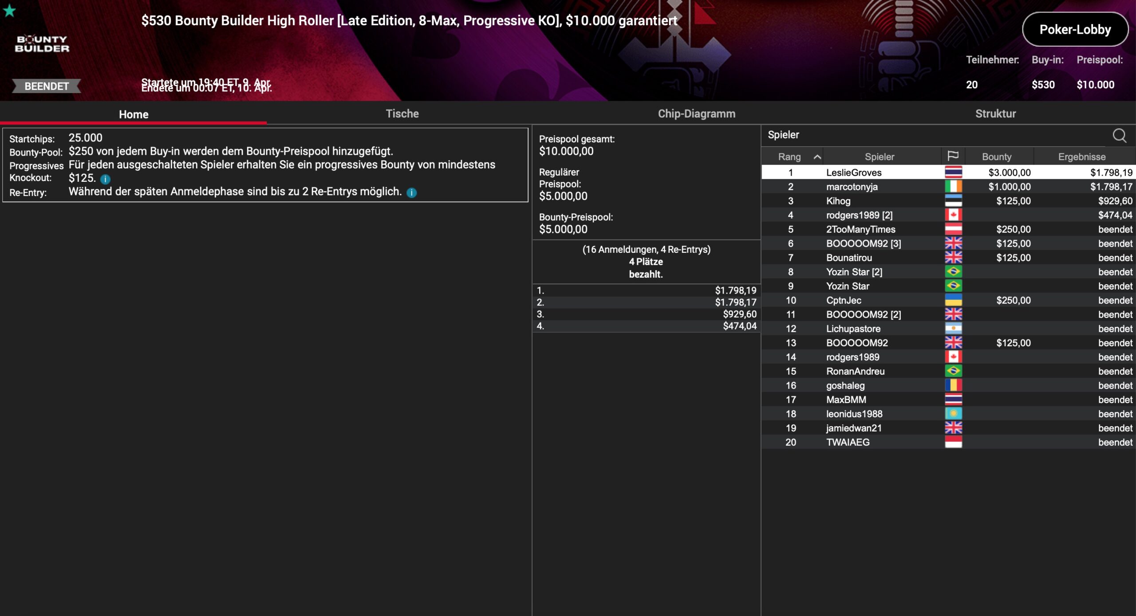
Task: Sort players by Bounty column
Action: [996, 157]
